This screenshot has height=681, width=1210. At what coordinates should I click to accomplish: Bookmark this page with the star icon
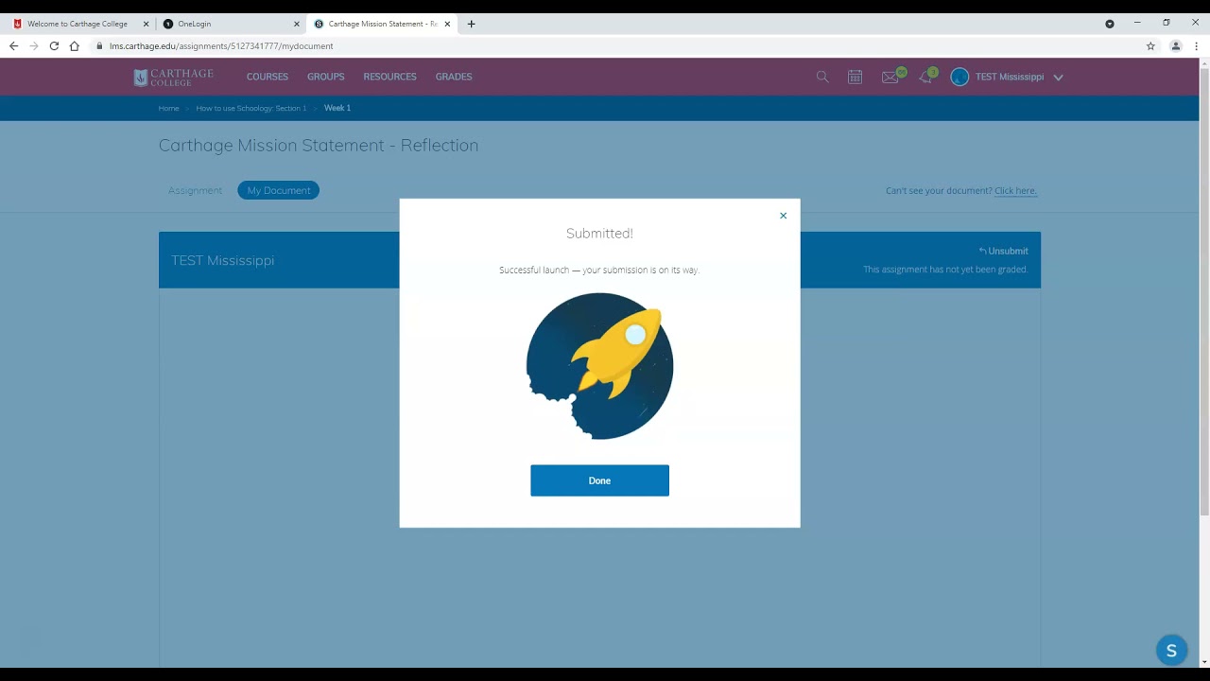pyautogui.click(x=1150, y=45)
